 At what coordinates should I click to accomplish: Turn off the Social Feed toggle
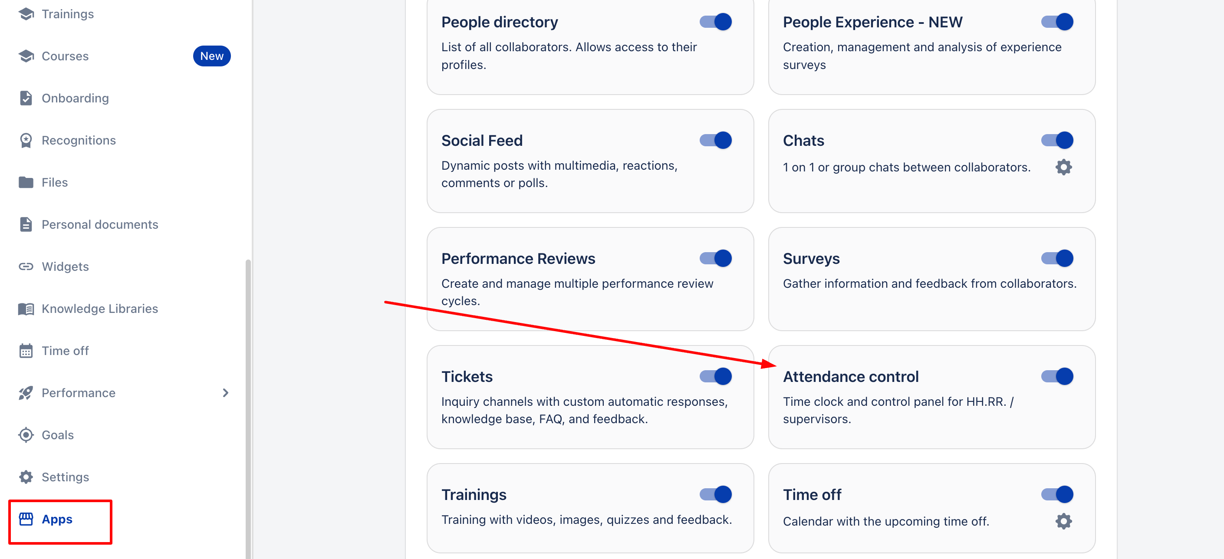click(x=715, y=141)
